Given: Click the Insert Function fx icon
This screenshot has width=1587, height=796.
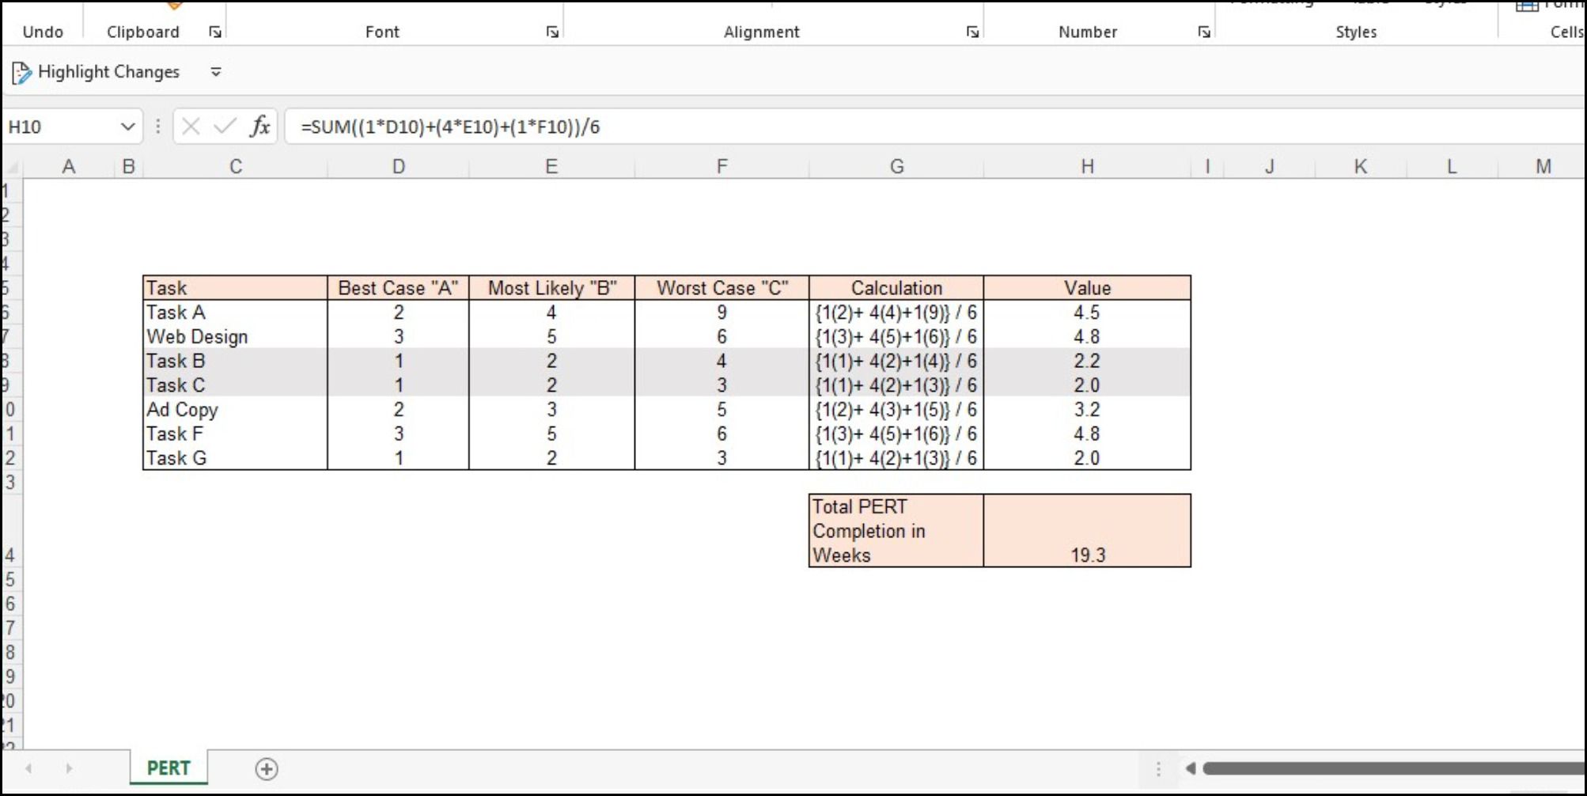Looking at the screenshot, I should [x=259, y=127].
